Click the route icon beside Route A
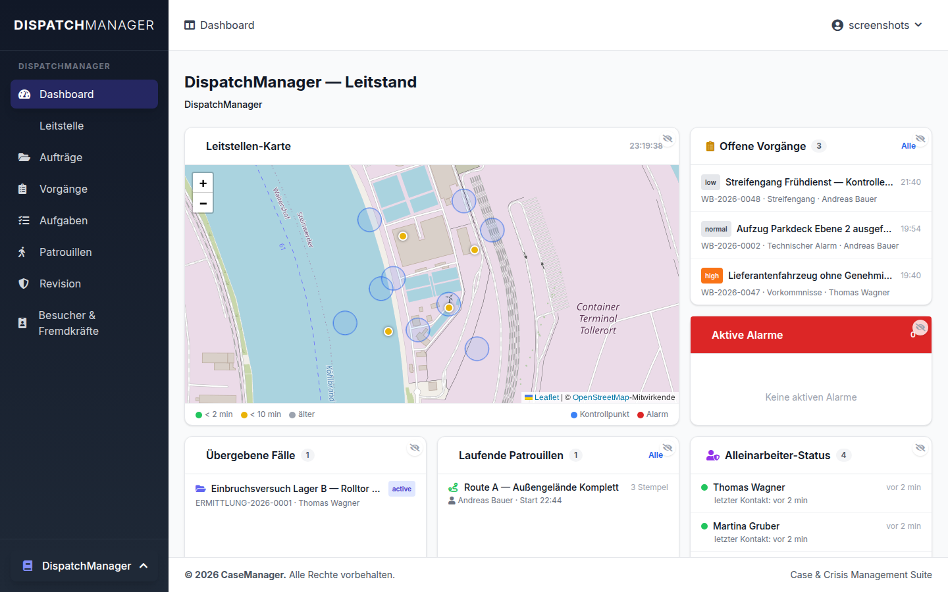Viewport: 948px width, 592px height. coord(454,487)
